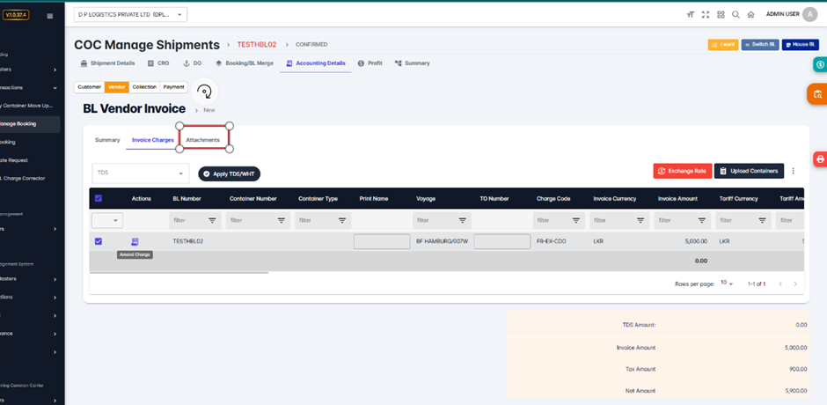
Task: Open the search icon in the top bar
Action: (736, 15)
